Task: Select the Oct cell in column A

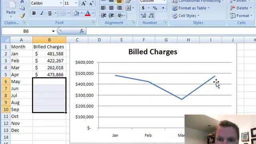Action: tap(21, 116)
